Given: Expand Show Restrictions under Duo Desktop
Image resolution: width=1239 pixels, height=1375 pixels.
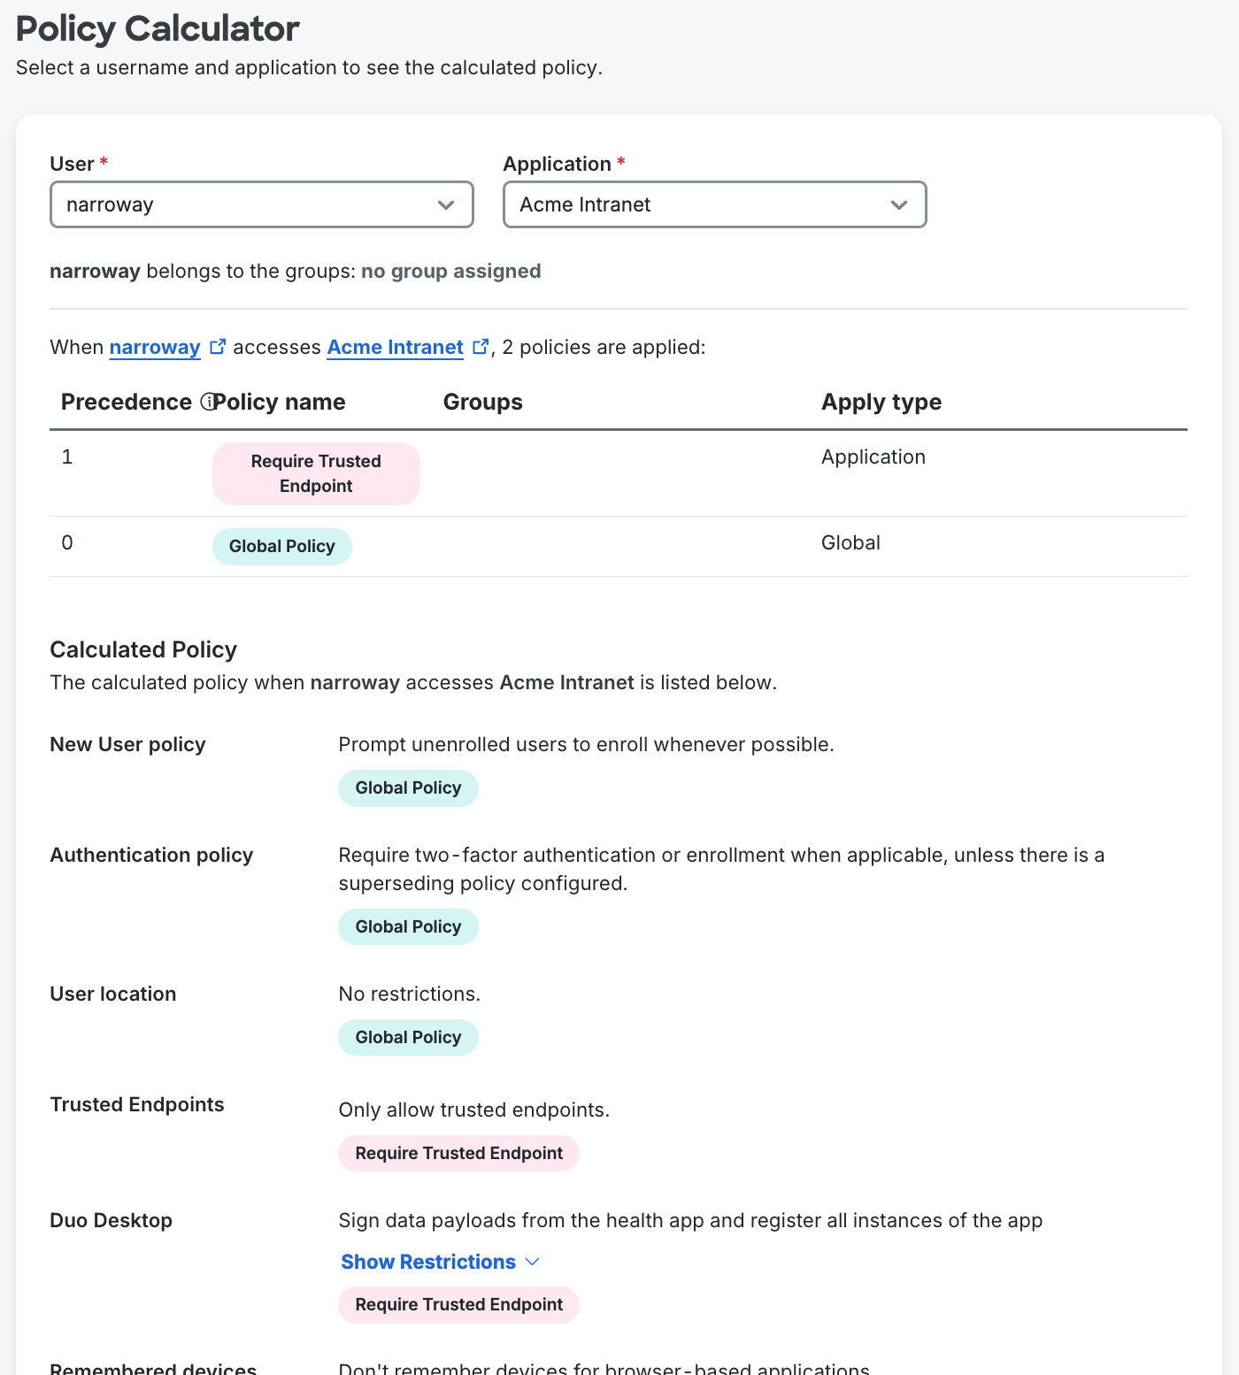Looking at the screenshot, I should (427, 1261).
